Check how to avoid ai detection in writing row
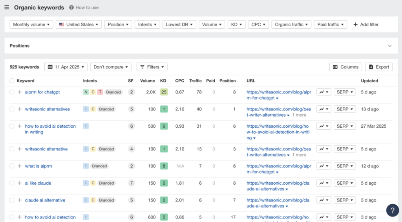The width and height of the screenshot is (402, 222). point(12,126)
